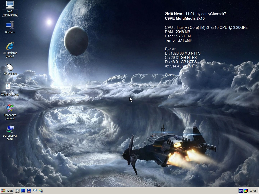Open the Мой компьютер desktop icon
The width and height of the screenshot is (259, 194).
pos(10,9)
